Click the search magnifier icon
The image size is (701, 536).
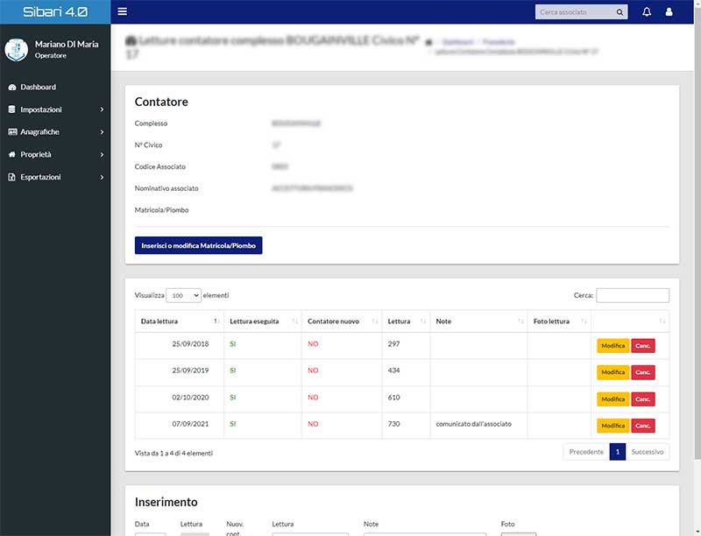tap(620, 12)
